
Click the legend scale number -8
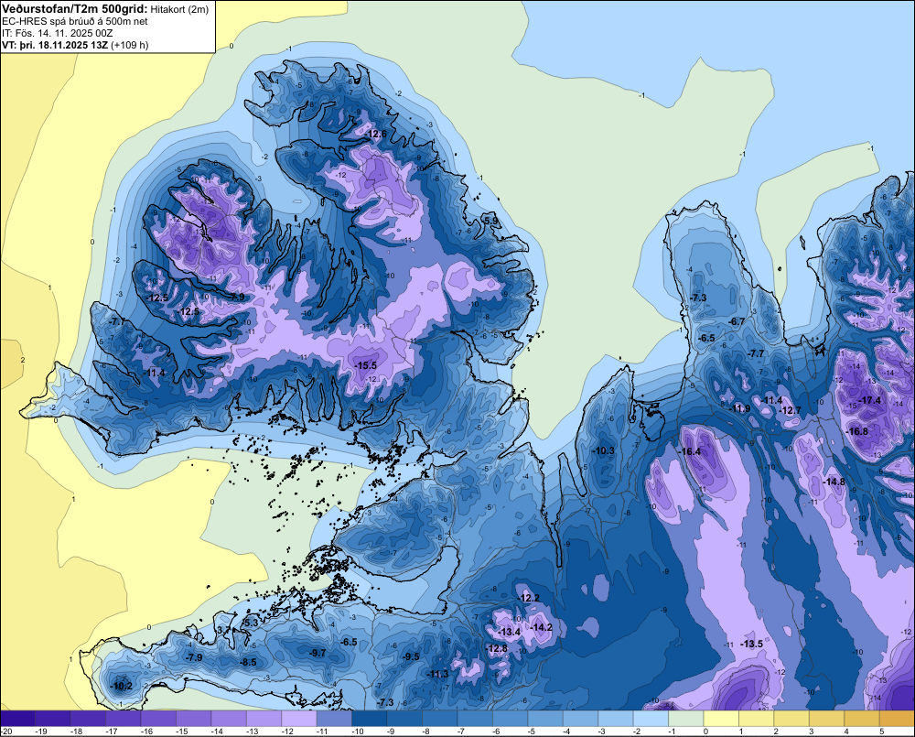425,732
